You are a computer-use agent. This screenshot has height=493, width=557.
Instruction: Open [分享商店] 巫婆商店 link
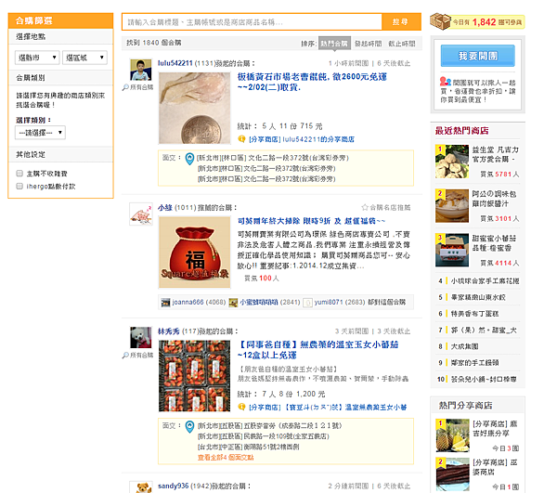pyautogui.click(x=495, y=467)
